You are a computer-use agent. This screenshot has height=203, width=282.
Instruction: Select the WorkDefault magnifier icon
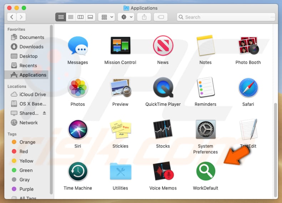(x=206, y=171)
